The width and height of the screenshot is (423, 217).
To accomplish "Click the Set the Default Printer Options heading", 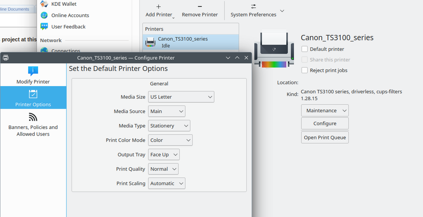I will [118, 69].
